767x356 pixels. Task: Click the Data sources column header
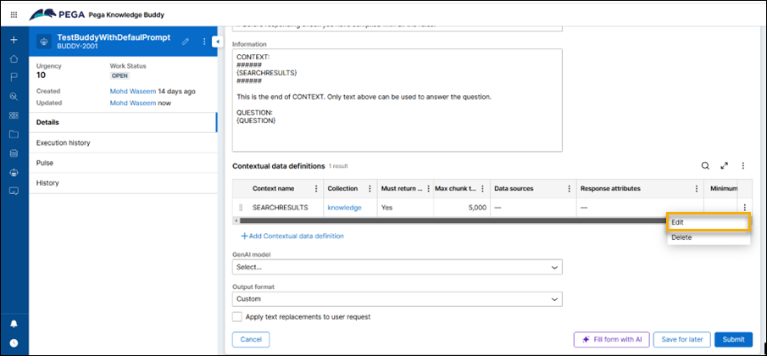tap(514, 189)
